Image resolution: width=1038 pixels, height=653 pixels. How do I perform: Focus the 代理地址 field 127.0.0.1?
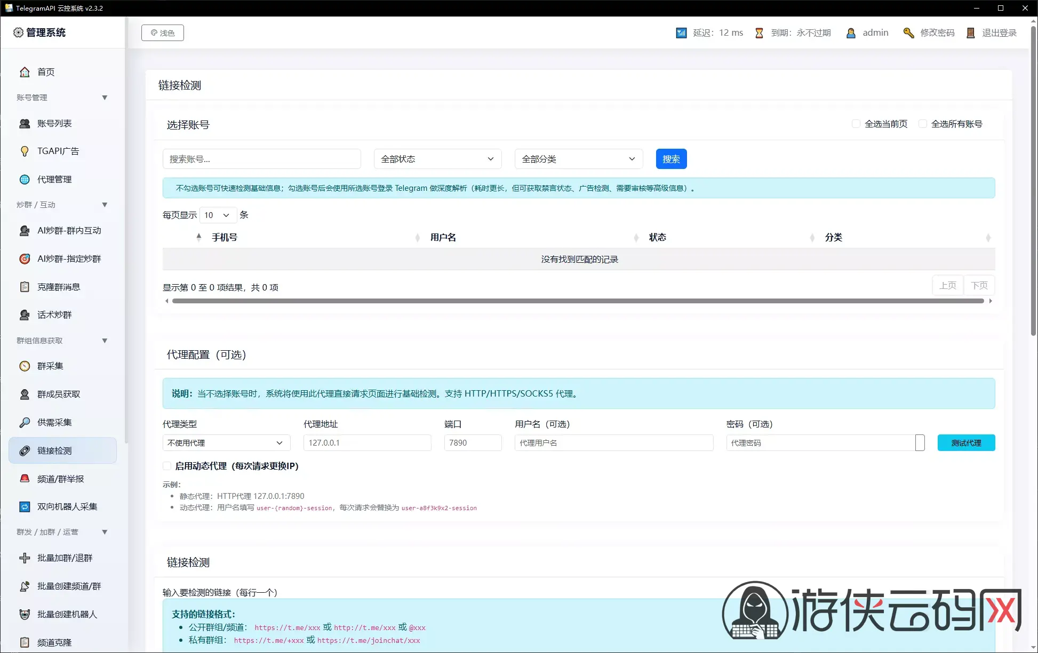tap(368, 443)
